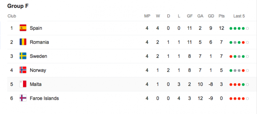Click Sweden's grey draw dot
Viewport: 257px width, 114px height.
(239, 57)
